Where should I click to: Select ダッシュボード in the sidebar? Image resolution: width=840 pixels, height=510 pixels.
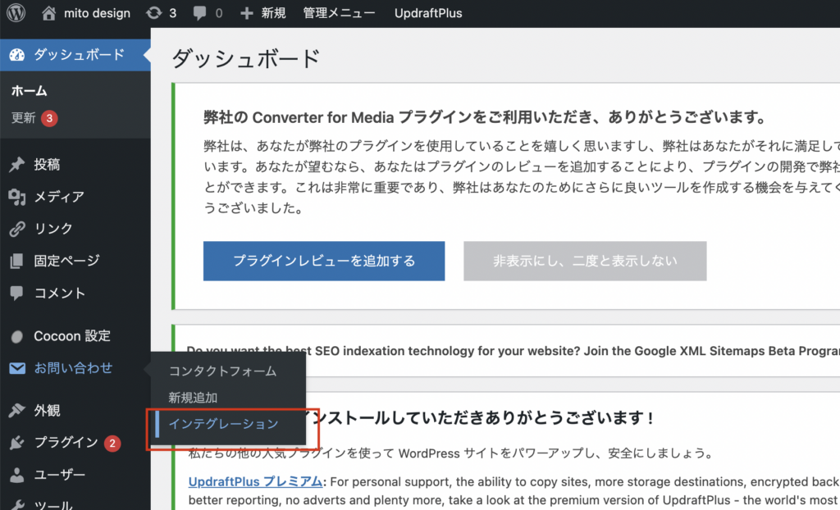coord(75,55)
